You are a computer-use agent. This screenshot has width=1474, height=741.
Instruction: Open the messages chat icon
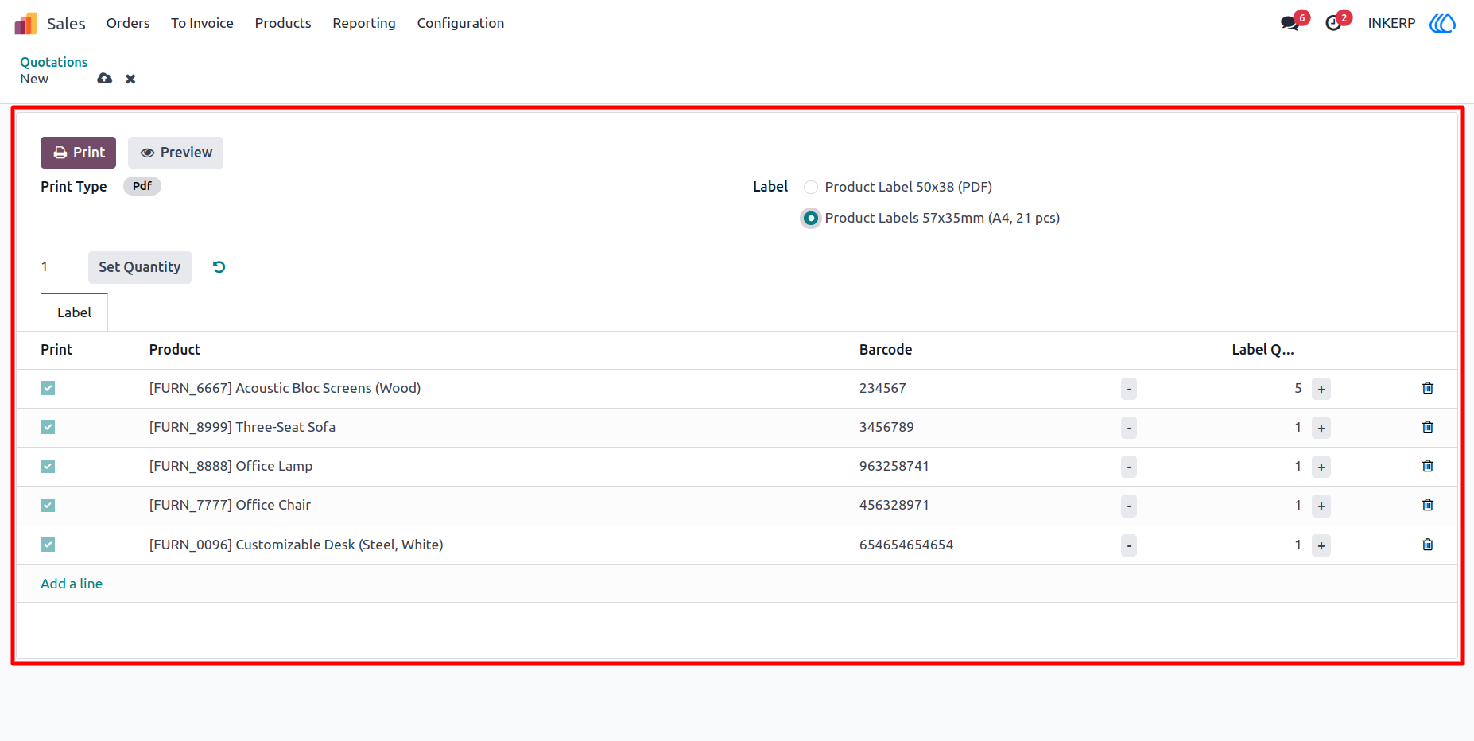(x=1290, y=23)
